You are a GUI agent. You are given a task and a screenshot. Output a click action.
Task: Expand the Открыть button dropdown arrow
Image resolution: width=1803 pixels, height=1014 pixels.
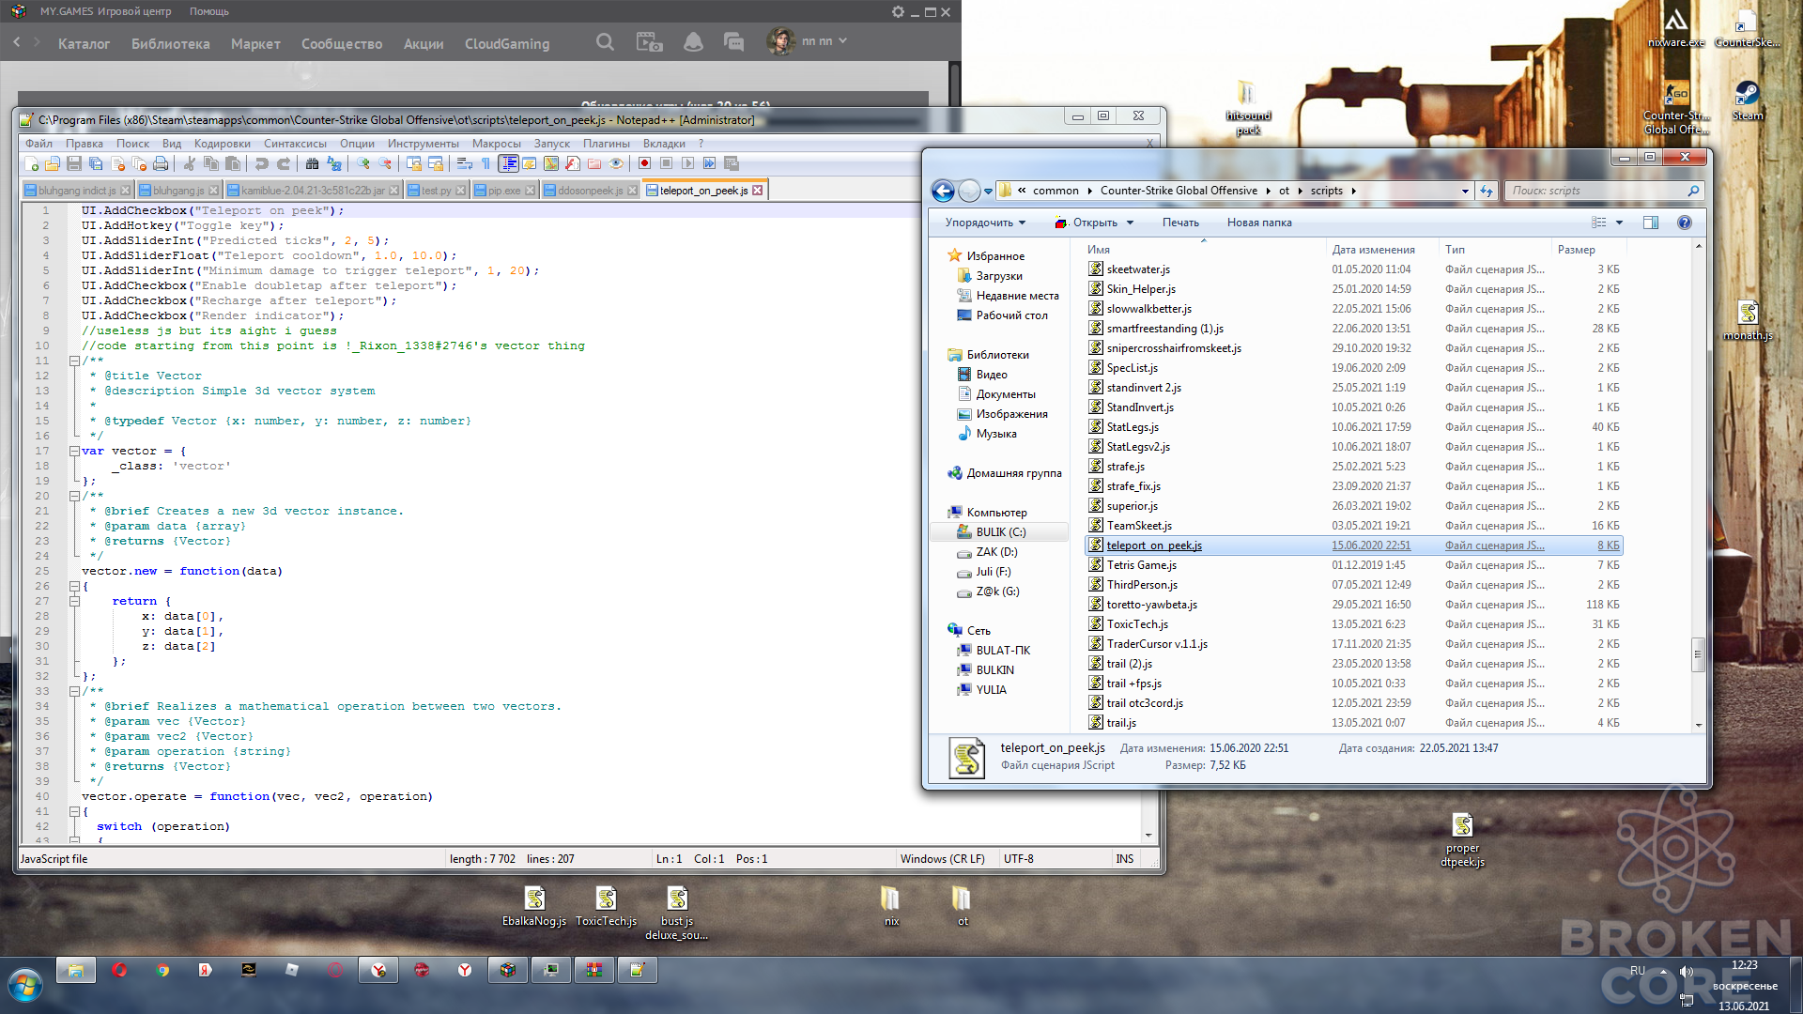tap(1130, 223)
